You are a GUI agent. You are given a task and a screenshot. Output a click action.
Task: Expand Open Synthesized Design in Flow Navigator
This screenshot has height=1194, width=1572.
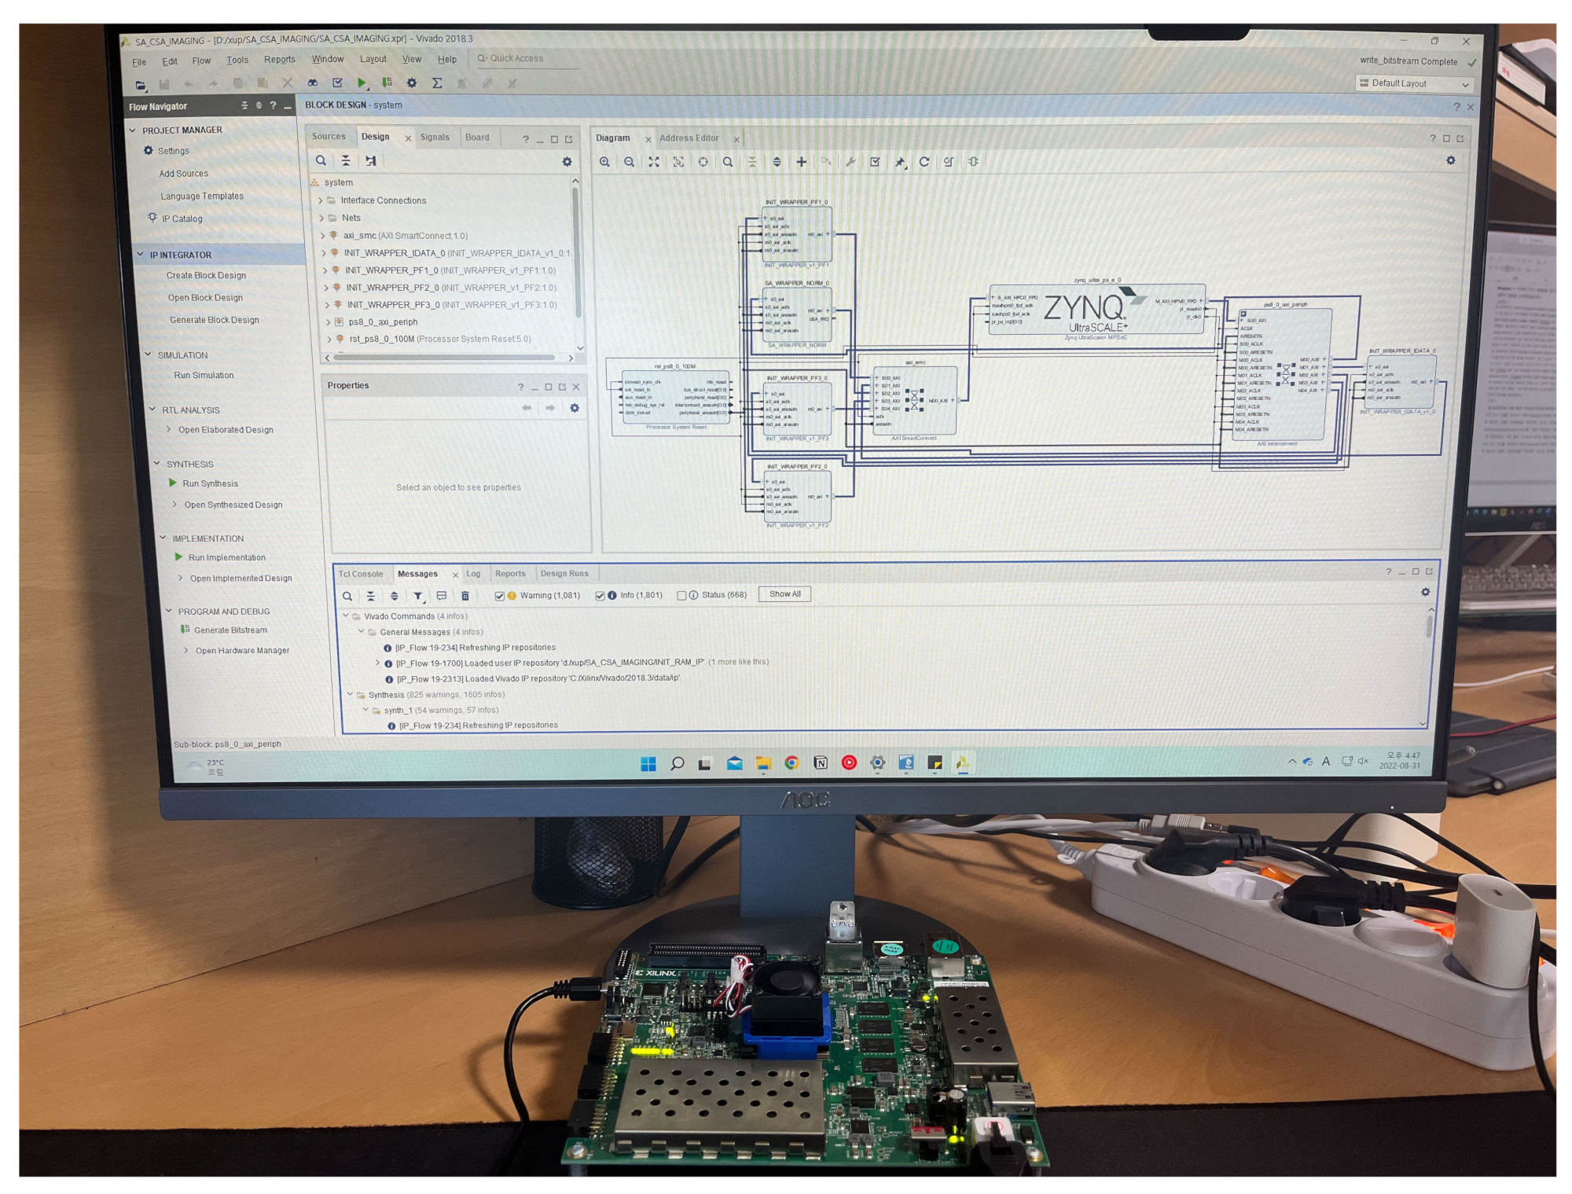[x=174, y=505]
